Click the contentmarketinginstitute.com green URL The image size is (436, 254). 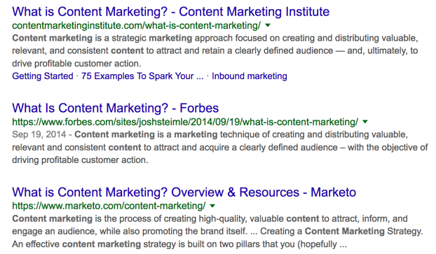click(137, 25)
